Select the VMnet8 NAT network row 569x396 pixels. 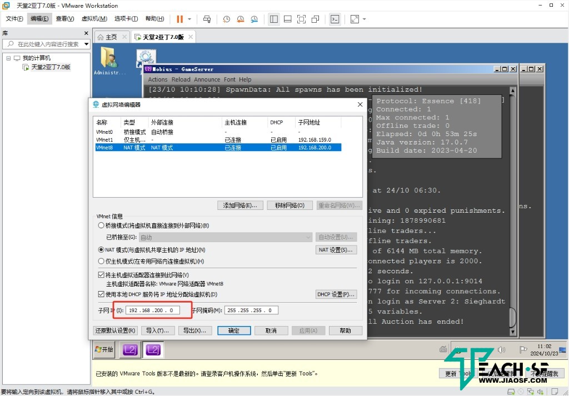click(218, 148)
